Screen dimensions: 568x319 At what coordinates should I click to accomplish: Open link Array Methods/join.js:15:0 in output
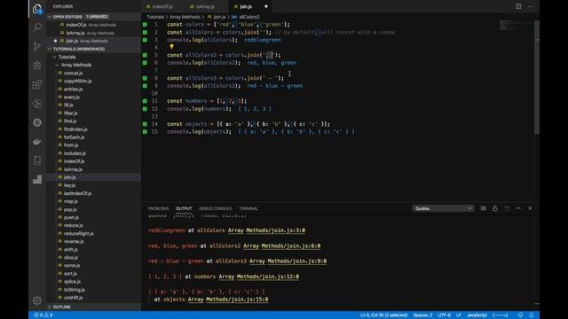point(228,300)
